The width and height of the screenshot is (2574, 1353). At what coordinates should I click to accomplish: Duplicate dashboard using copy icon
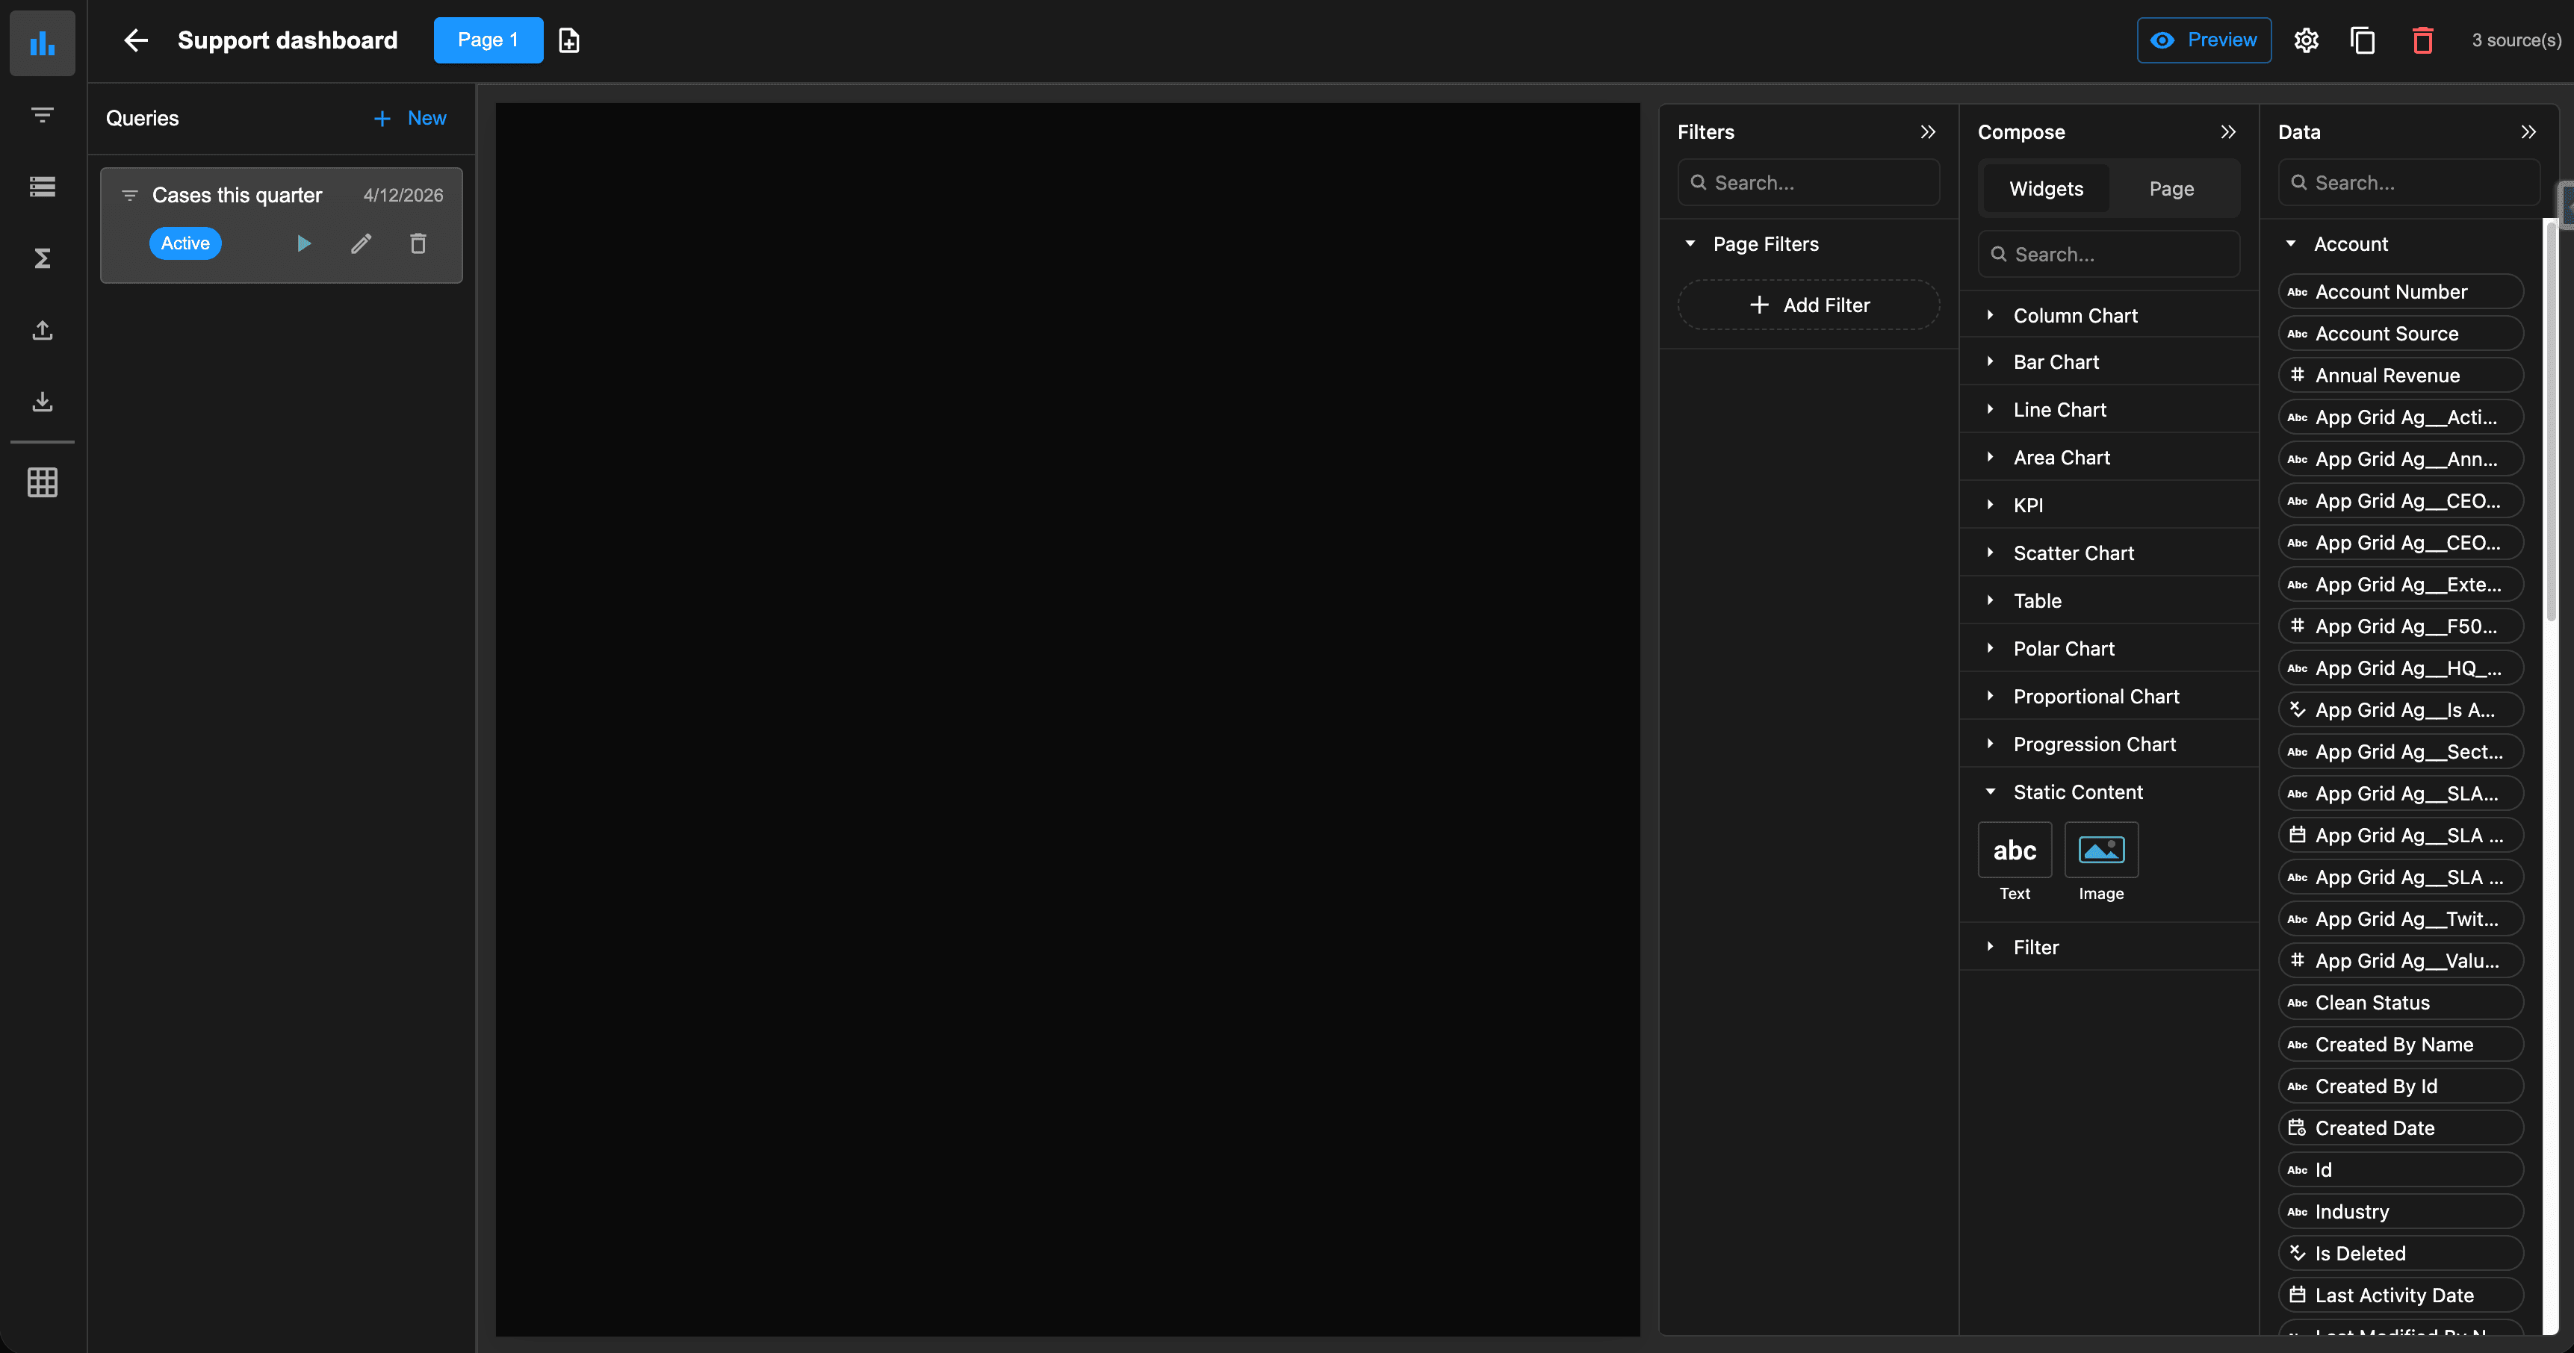(2363, 40)
